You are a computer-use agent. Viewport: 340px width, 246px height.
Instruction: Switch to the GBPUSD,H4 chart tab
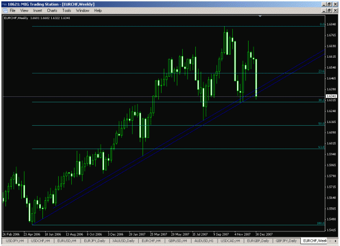click(177, 241)
